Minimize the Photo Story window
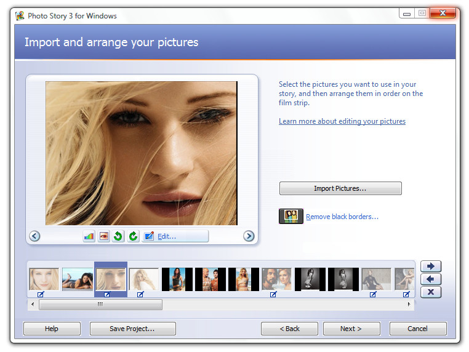Viewport: 469px width, 352px height. coord(407,14)
